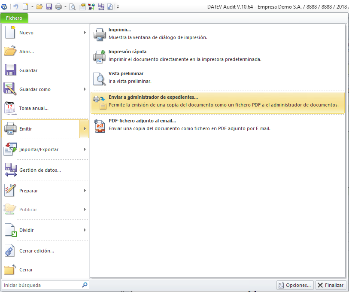This screenshot has height=292, width=349.
Task: Select the Dividir menu entry
Action: tap(45, 230)
